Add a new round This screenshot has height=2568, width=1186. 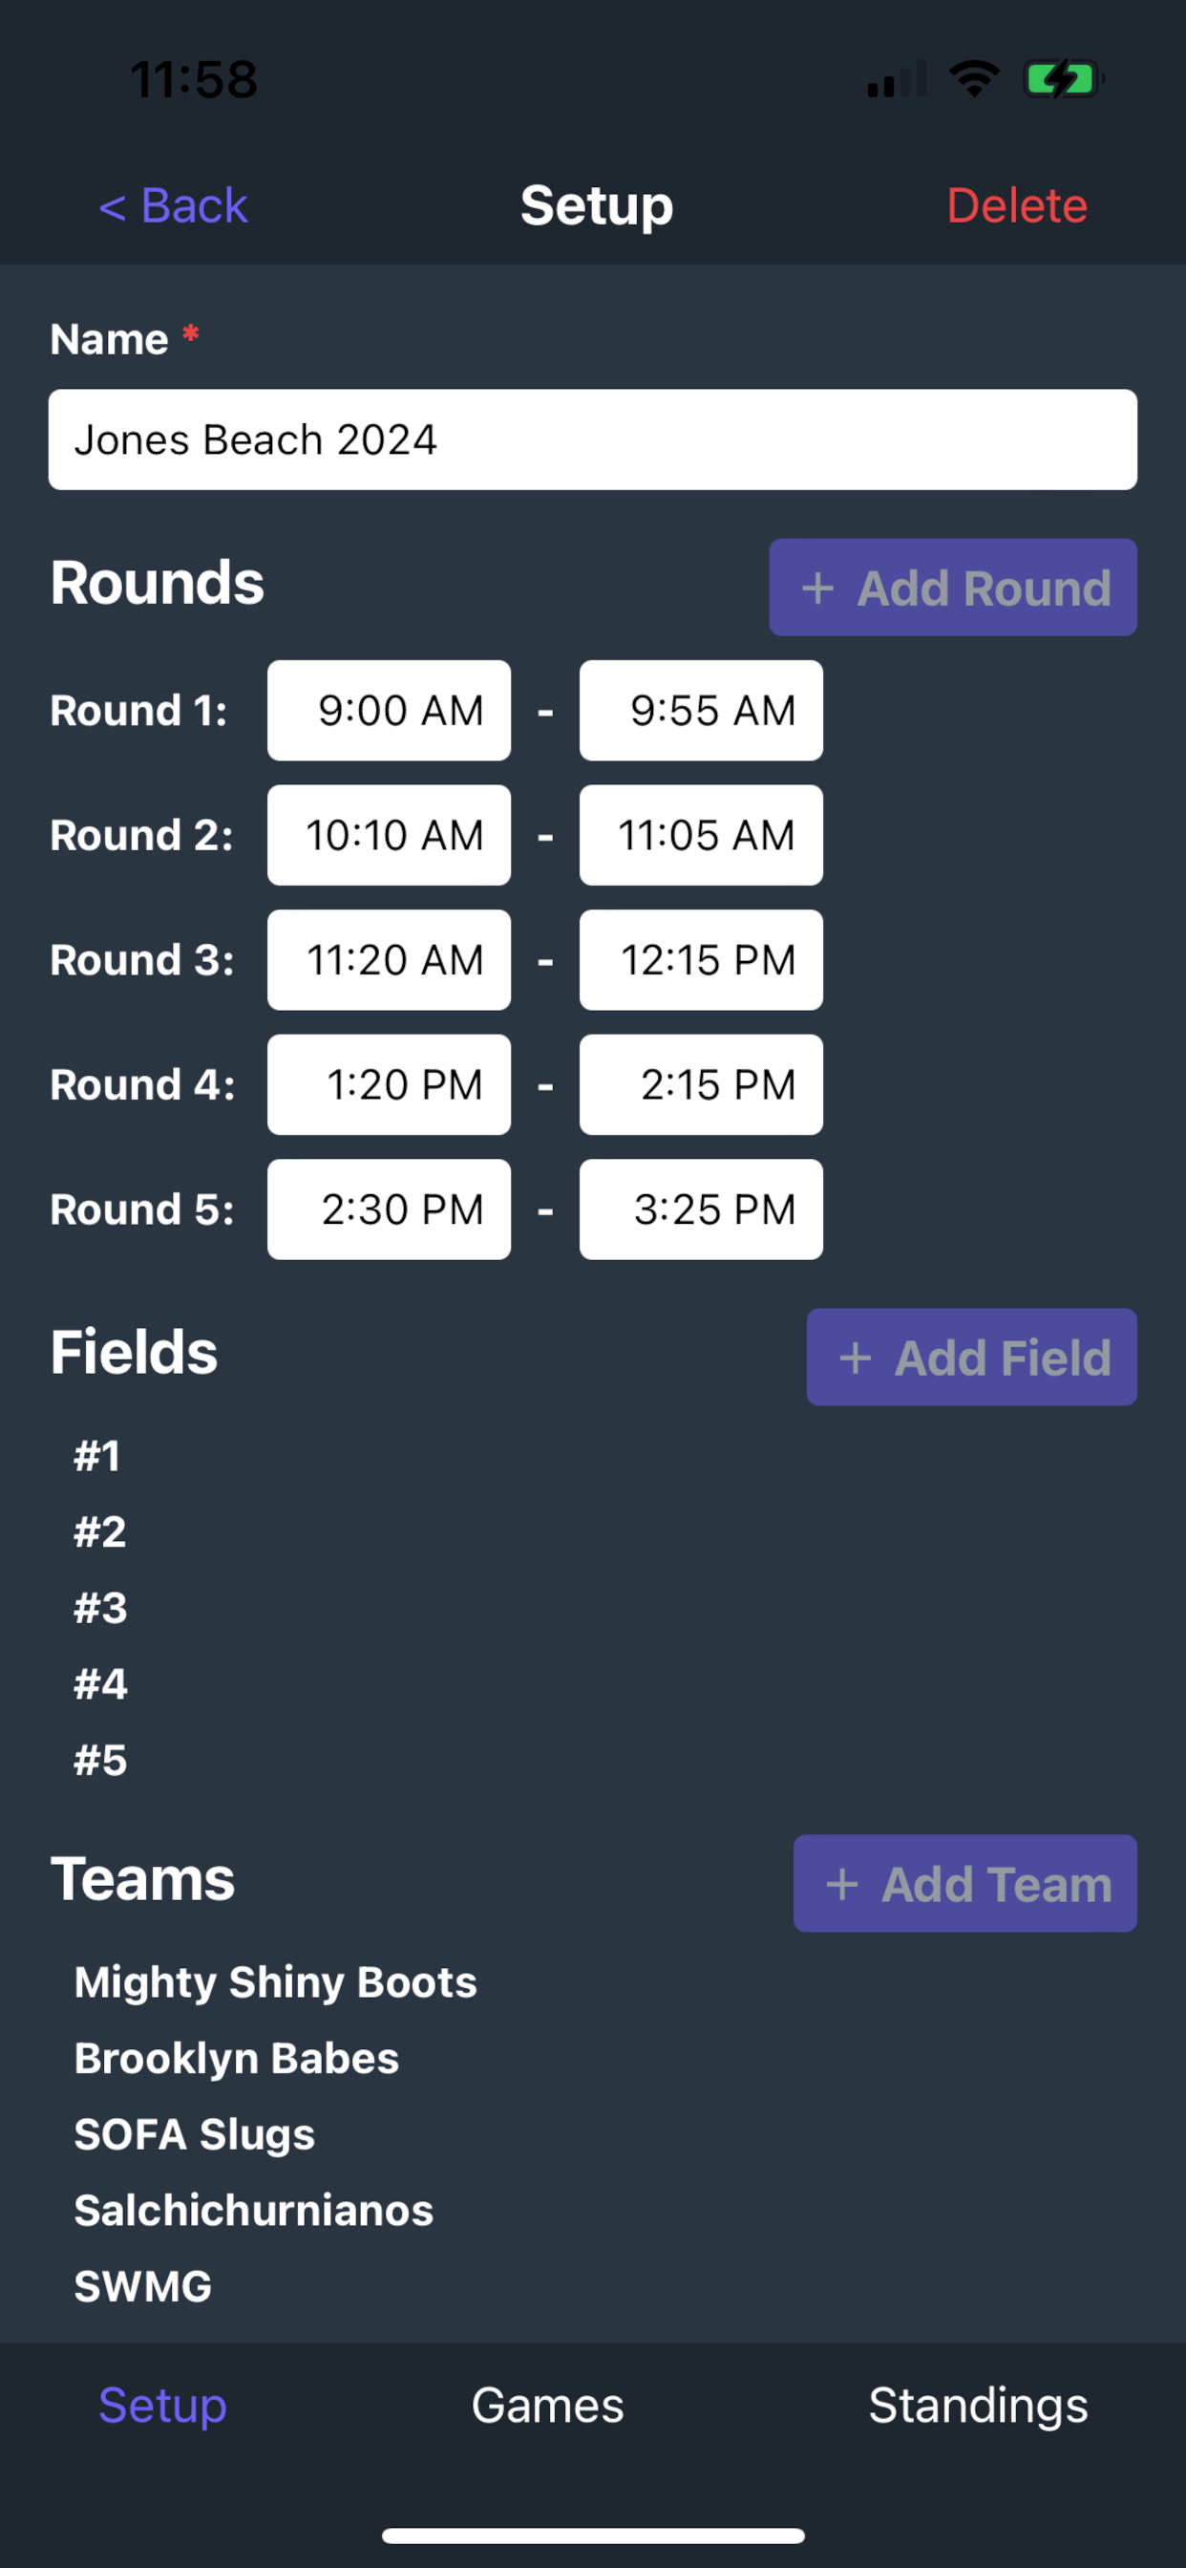coord(952,588)
